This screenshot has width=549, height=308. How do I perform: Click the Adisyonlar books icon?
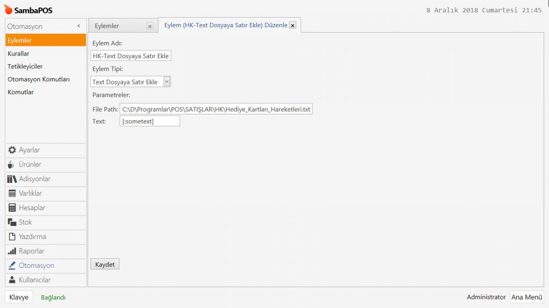pos(12,179)
